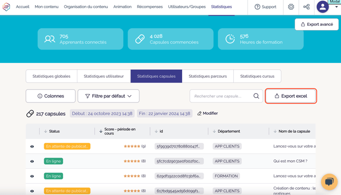The width and height of the screenshot is (341, 195).
Task: Open the Support help link
Action: [266, 7]
